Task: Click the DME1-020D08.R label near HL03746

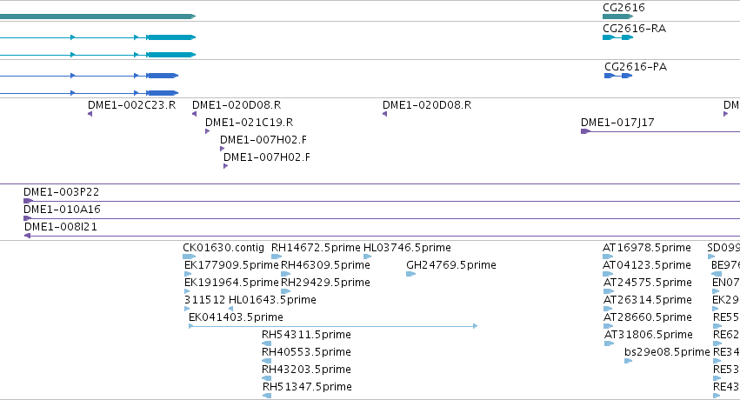Action: point(427,104)
